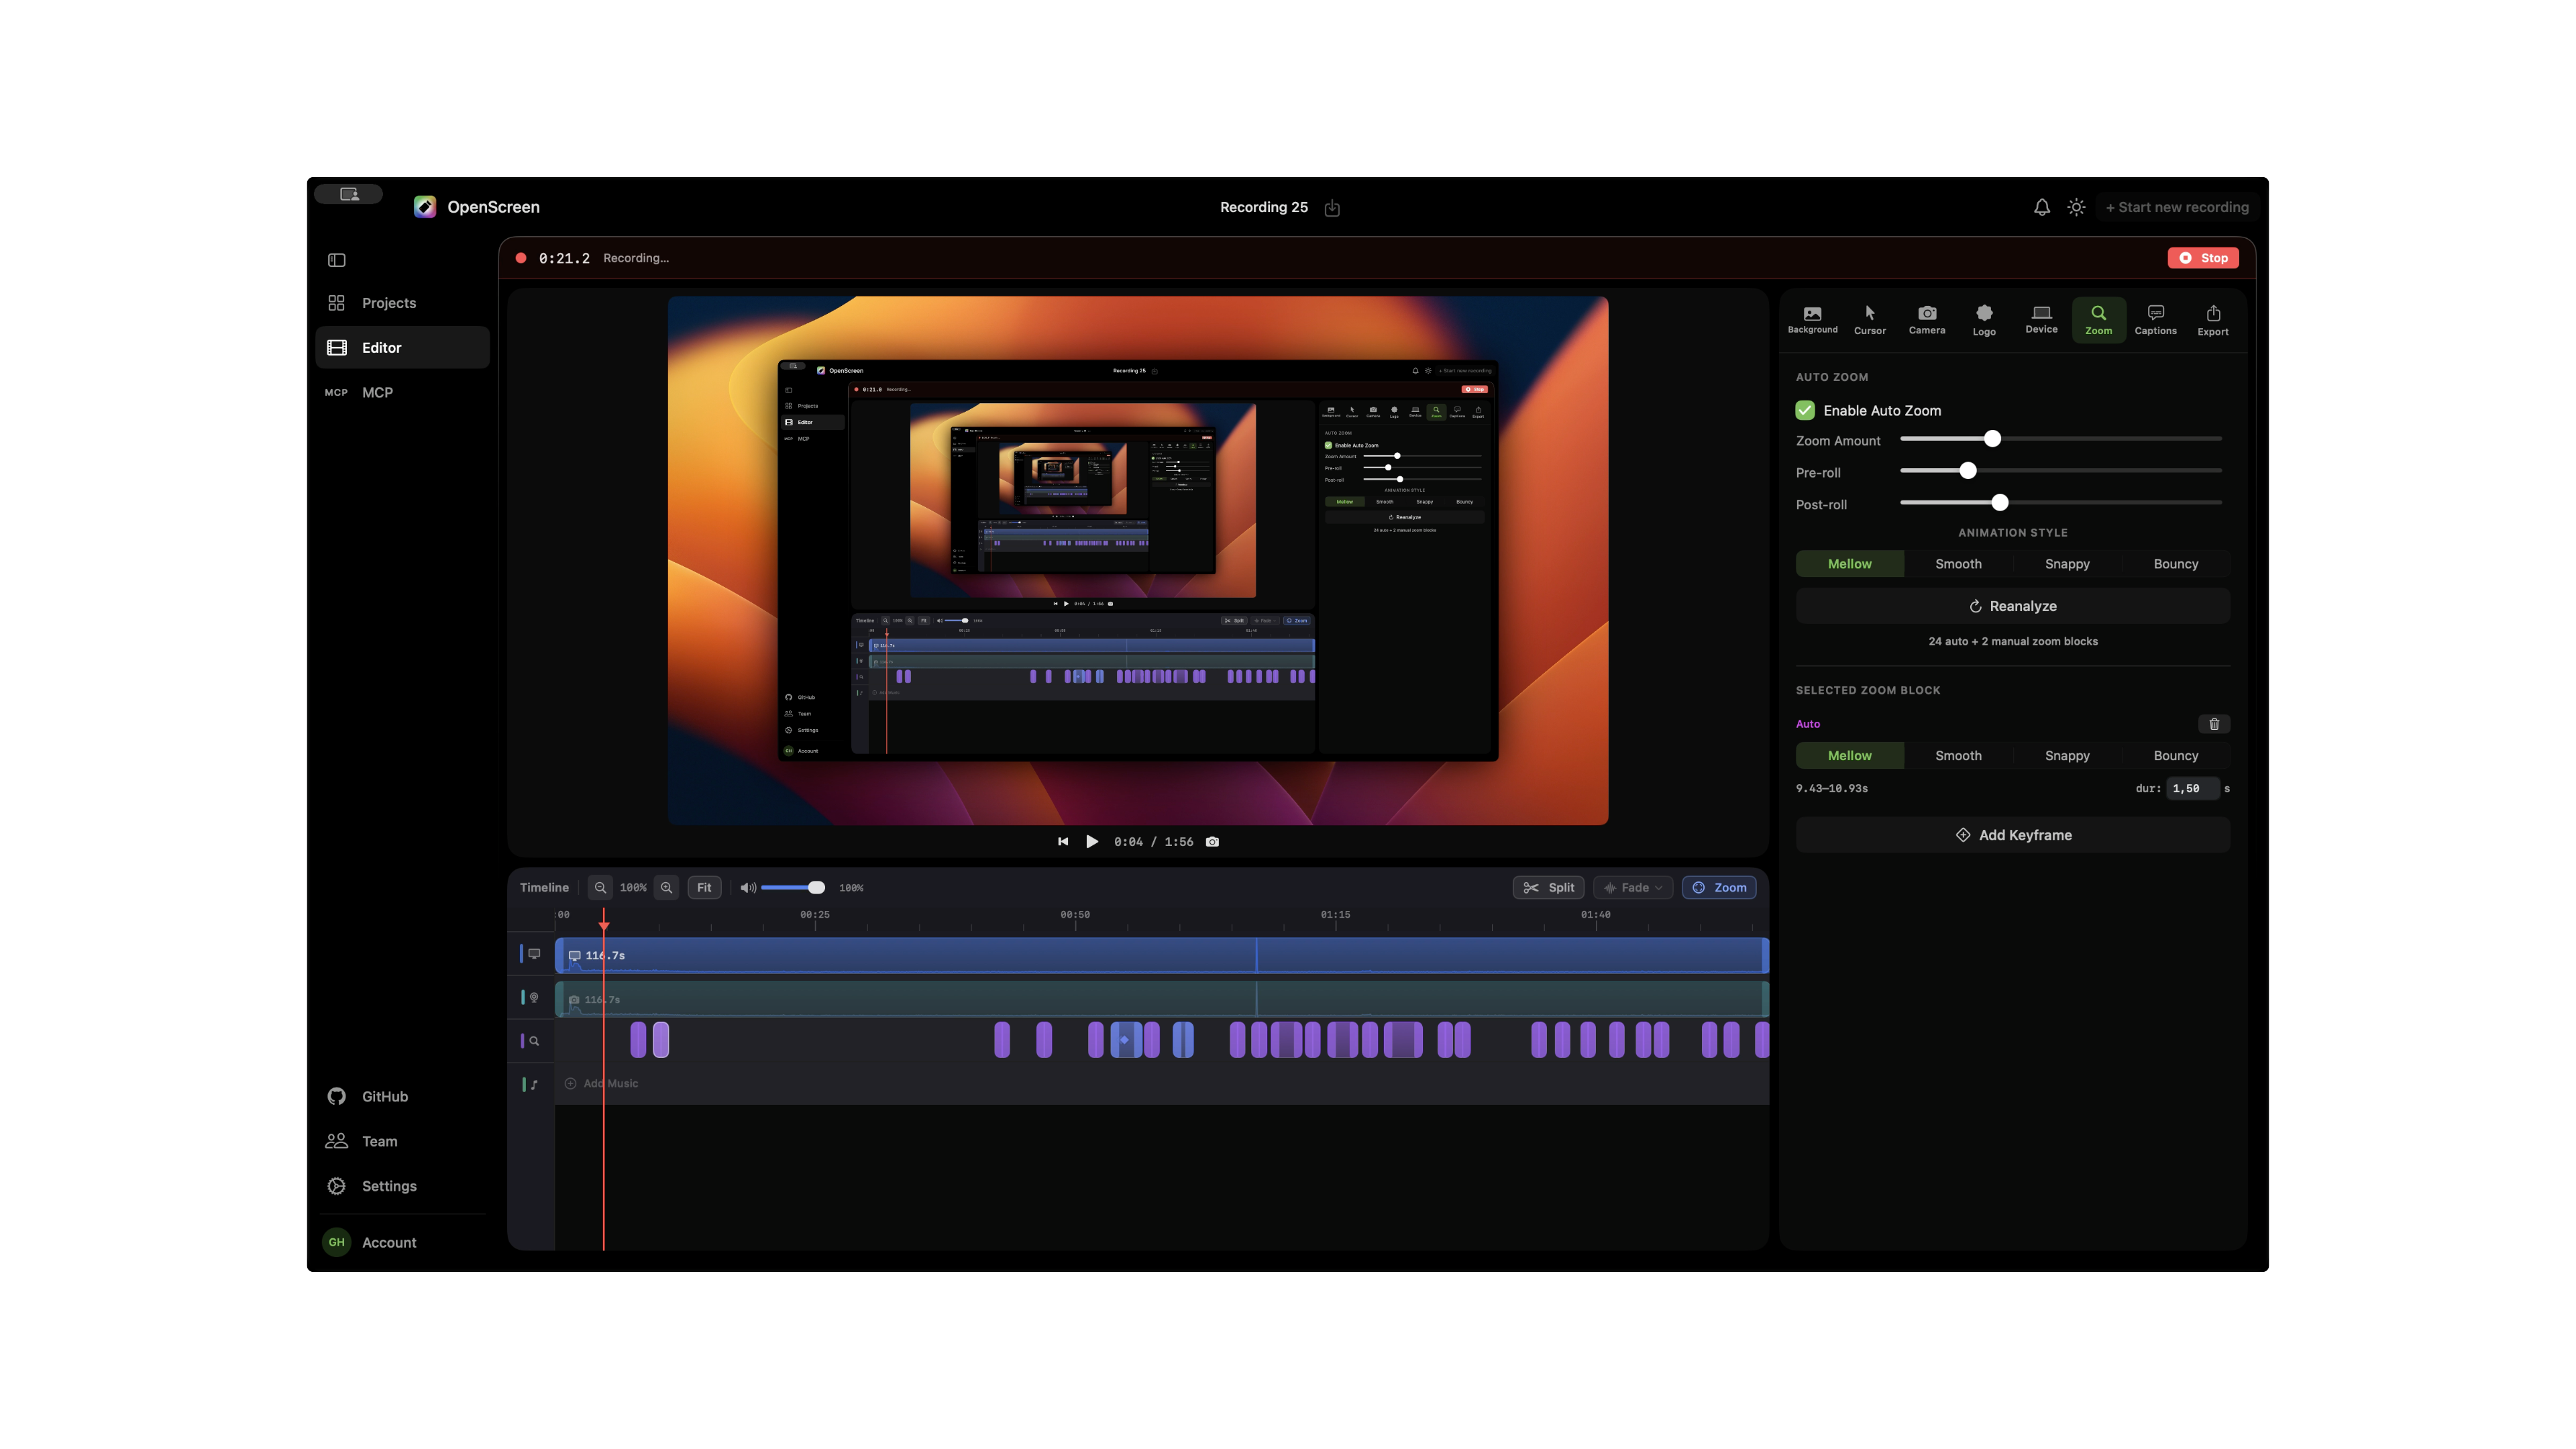Adjust the Zoom Amount slider
The image size is (2576, 1449).
[x=2060, y=439]
